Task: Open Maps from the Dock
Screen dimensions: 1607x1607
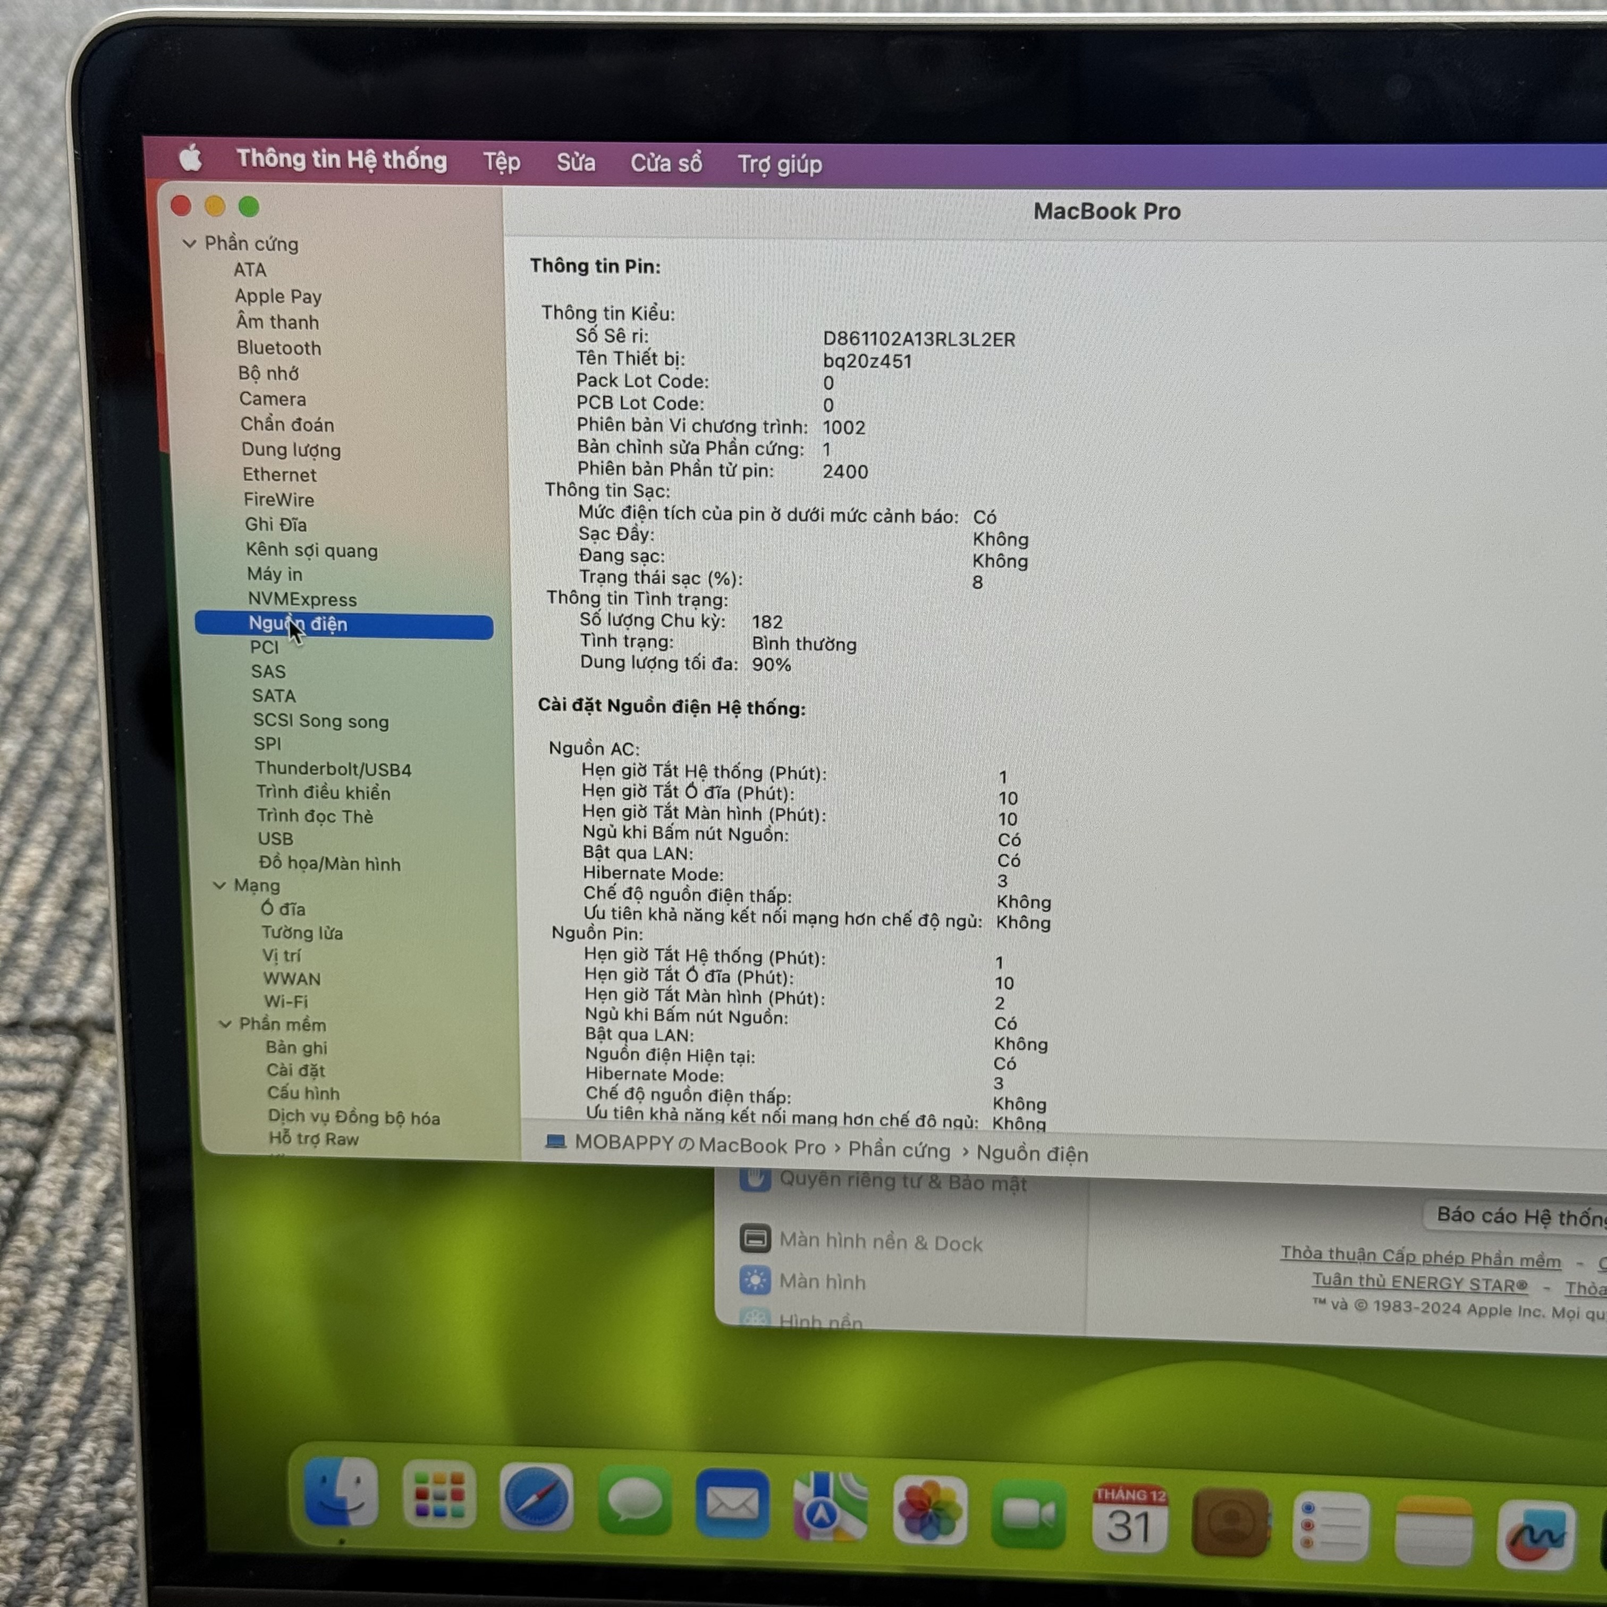Action: pyautogui.click(x=830, y=1507)
